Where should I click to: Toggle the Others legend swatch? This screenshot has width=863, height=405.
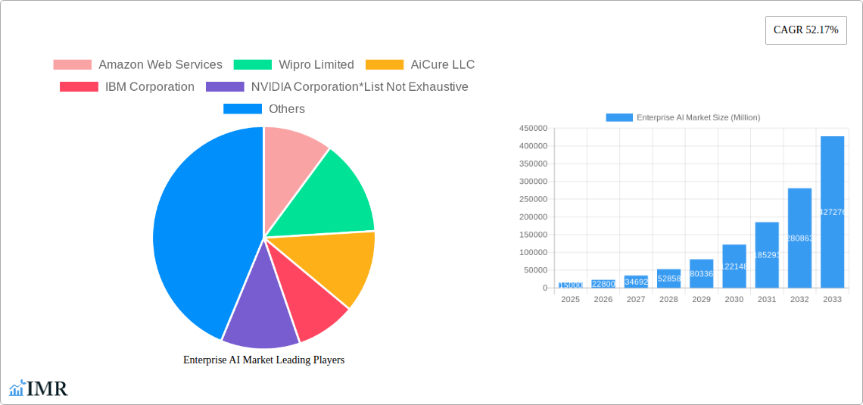click(242, 108)
